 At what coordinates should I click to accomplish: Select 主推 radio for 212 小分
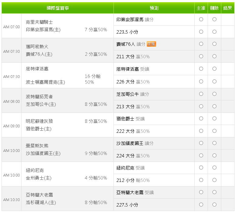(x=201, y=180)
